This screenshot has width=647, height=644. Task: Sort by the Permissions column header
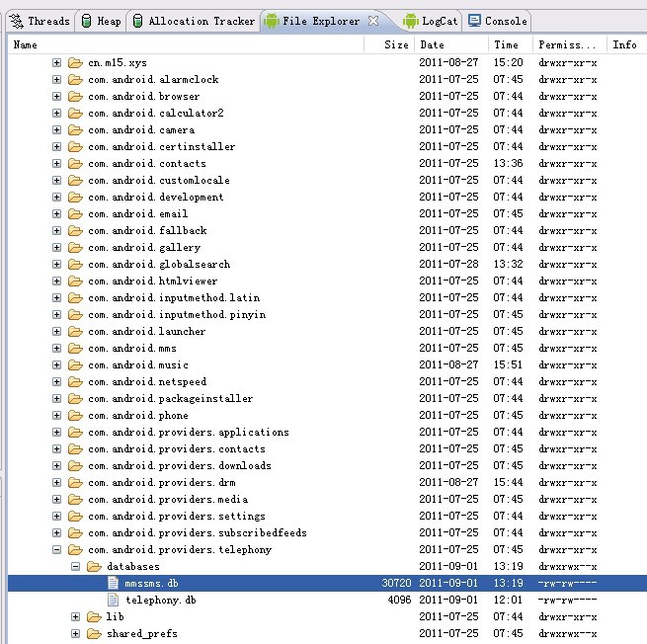click(x=570, y=44)
